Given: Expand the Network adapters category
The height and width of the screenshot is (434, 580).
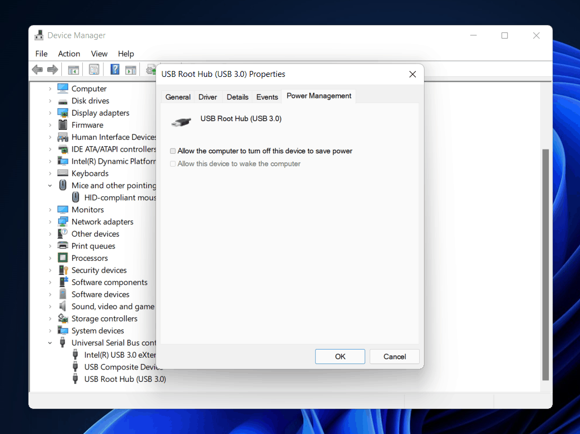Looking at the screenshot, I should point(50,222).
